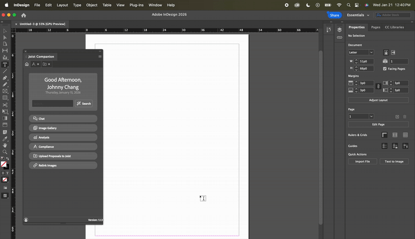This screenshot has height=239, width=415.
Task: Select the Scissors tool
Action: (5, 105)
